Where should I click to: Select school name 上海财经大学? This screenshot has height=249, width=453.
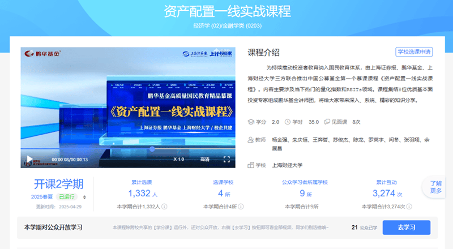click(287, 165)
